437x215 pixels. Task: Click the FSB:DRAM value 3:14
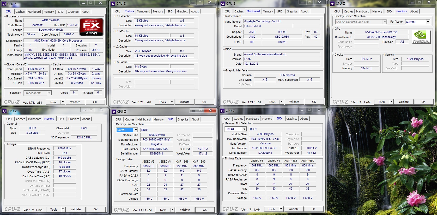coord(64,153)
